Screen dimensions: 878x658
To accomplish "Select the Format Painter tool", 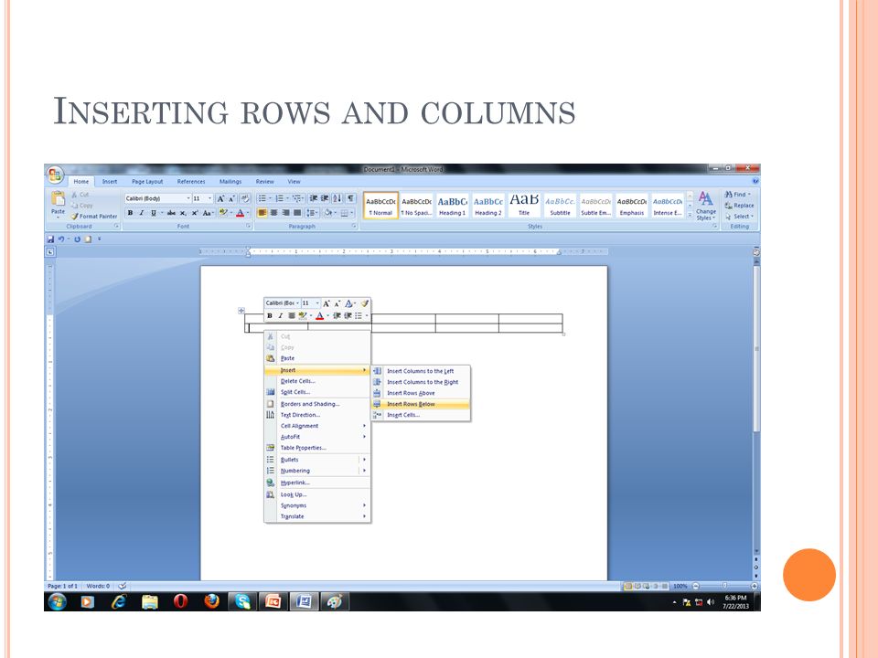I will [x=94, y=216].
